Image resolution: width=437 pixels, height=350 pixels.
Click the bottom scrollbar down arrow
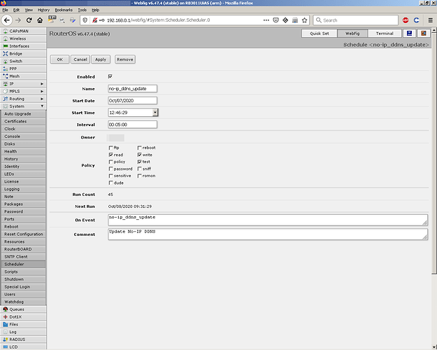coord(434,347)
